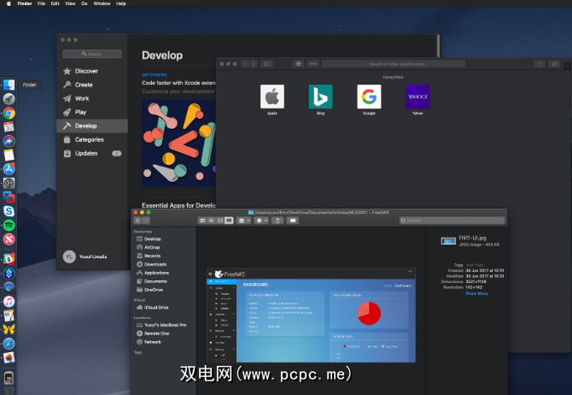Select Updates in the App Store sidebar
Screen dimensions: 572x395
click(x=85, y=153)
